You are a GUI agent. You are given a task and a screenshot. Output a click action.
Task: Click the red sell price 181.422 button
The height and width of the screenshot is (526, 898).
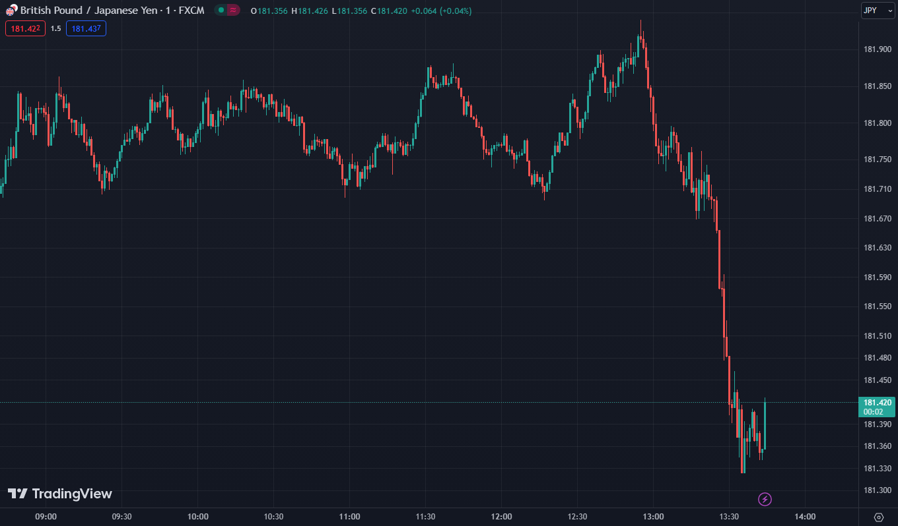[x=26, y=28]
